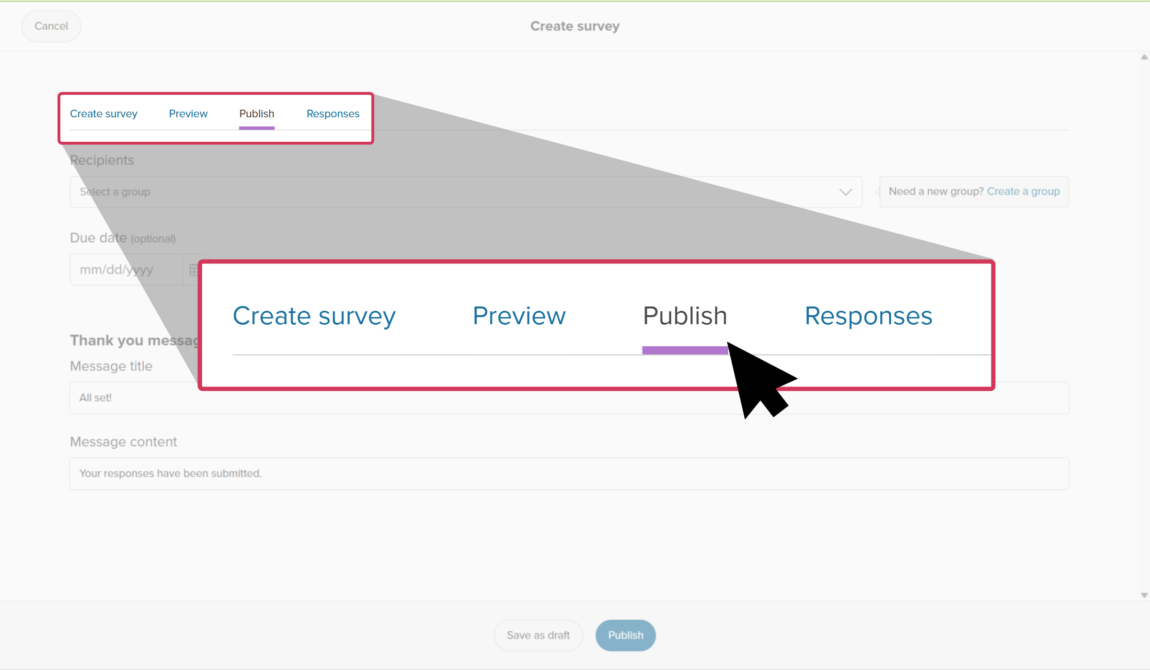This screenshot has width=1150, height=670.
Task: Click the Message title input containing All set!
Action: (x=569, y=397)
